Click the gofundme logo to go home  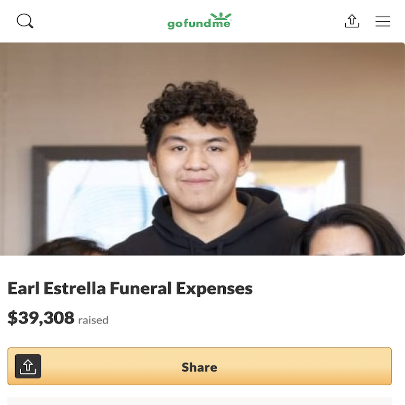pyautogui.click(x=199, y=21)
